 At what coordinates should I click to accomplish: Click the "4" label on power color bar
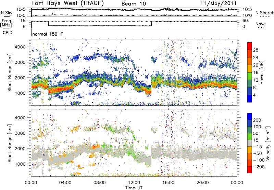coord(254,95)
